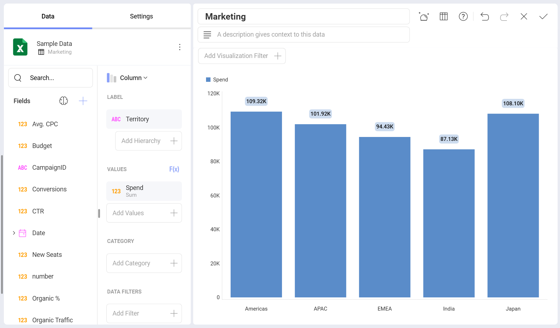Click plus icon in Add Category
The image size is (560, 328).
(x=174, y=263)
